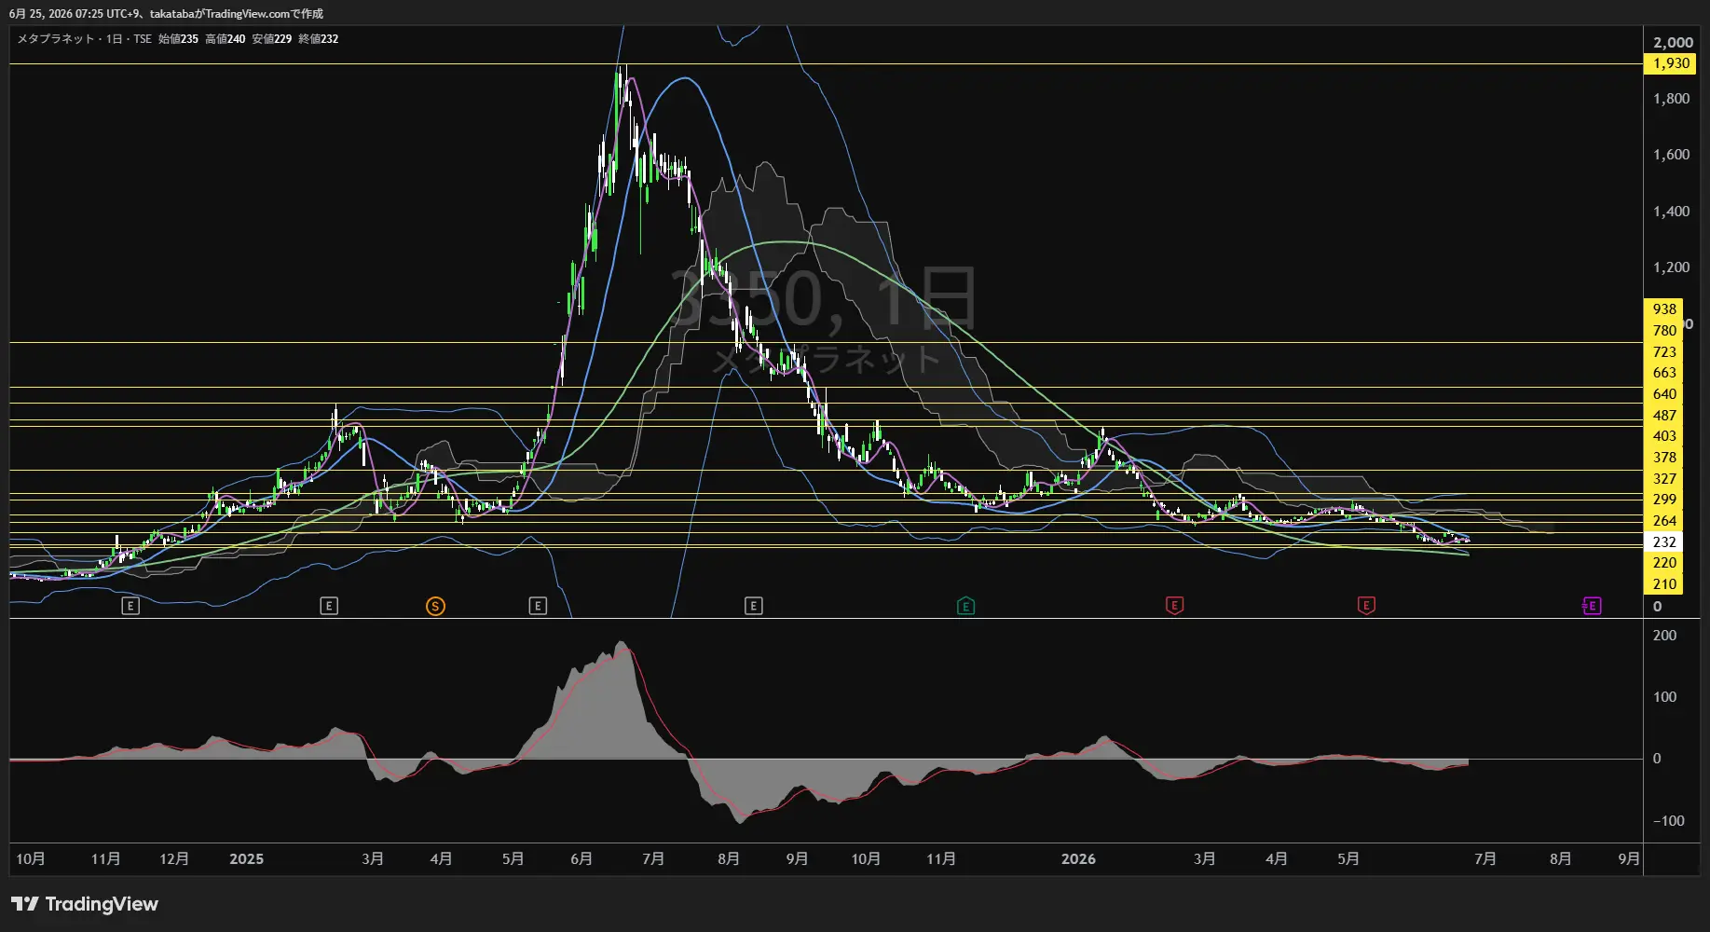Click the yellow 378 price label
1710x932 pixels.
click(x=1664, y=458)
